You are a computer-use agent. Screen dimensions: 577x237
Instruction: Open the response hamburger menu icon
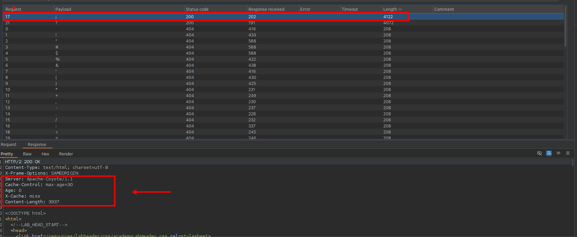click(x=568, y=153)
